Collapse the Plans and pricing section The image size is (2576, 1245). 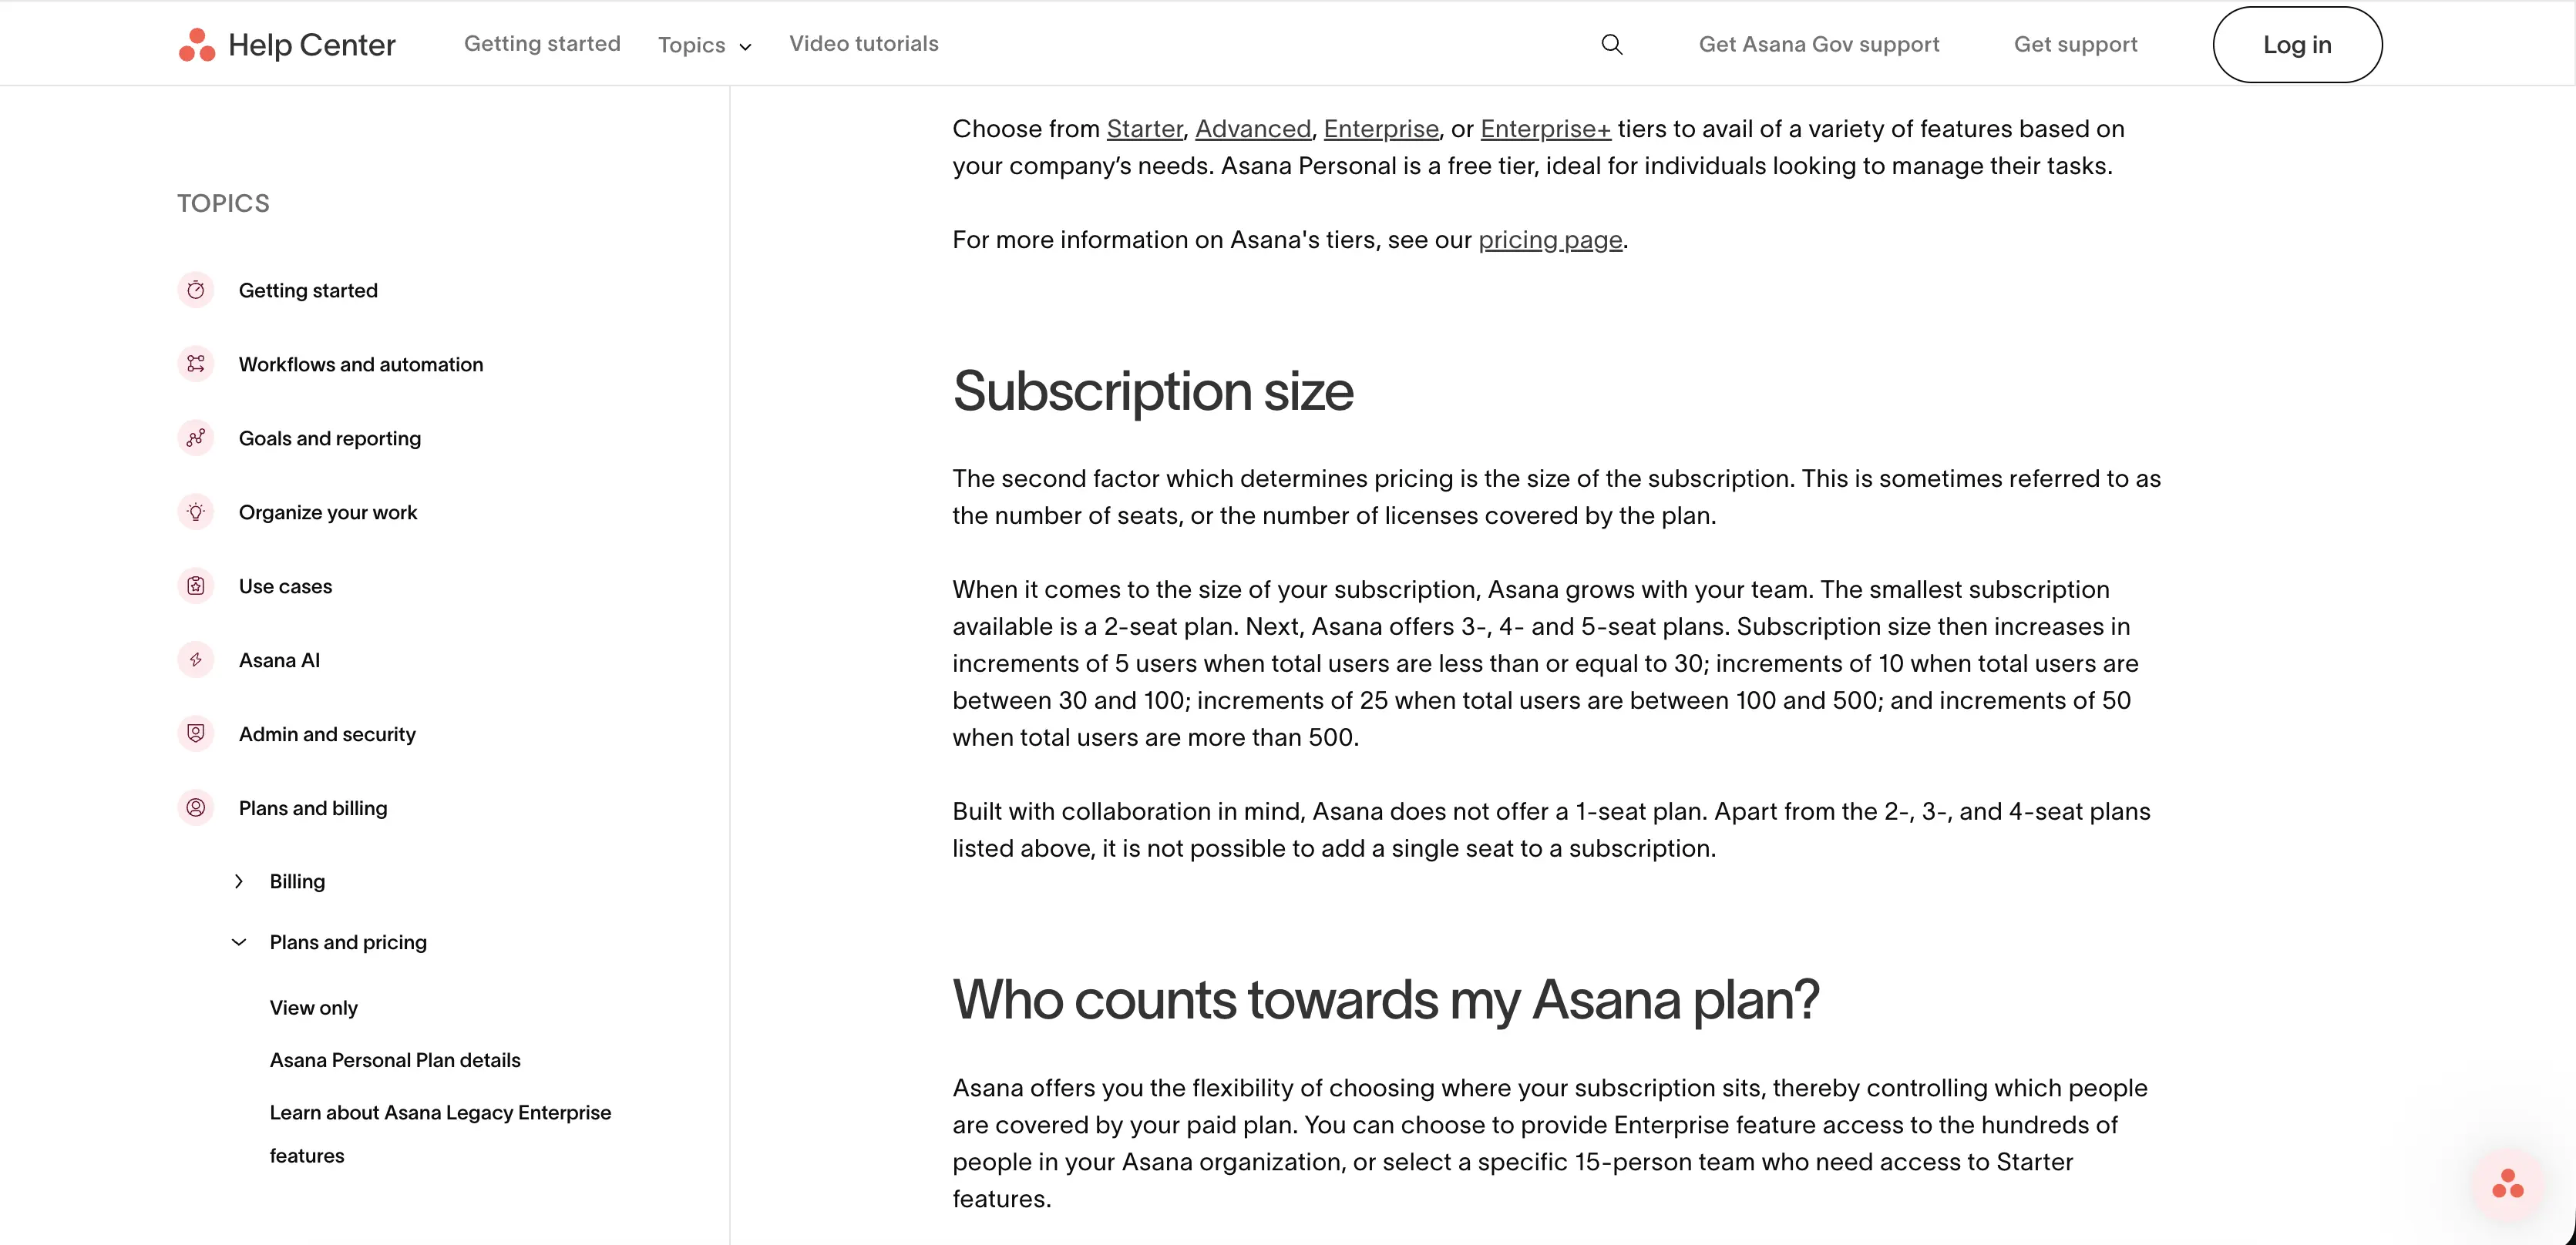point(238,942)
